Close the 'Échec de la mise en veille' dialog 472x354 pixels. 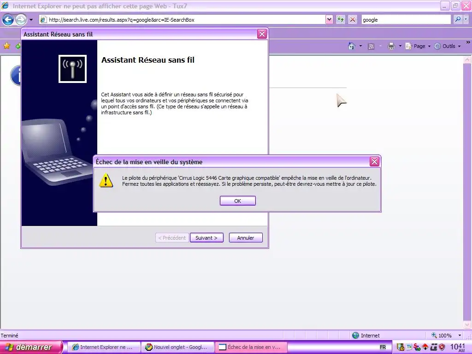374,162
